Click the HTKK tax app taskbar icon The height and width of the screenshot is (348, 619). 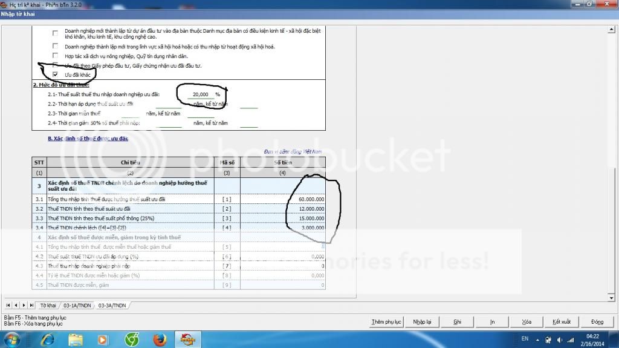pyautogui.click(x=186, y=340)
